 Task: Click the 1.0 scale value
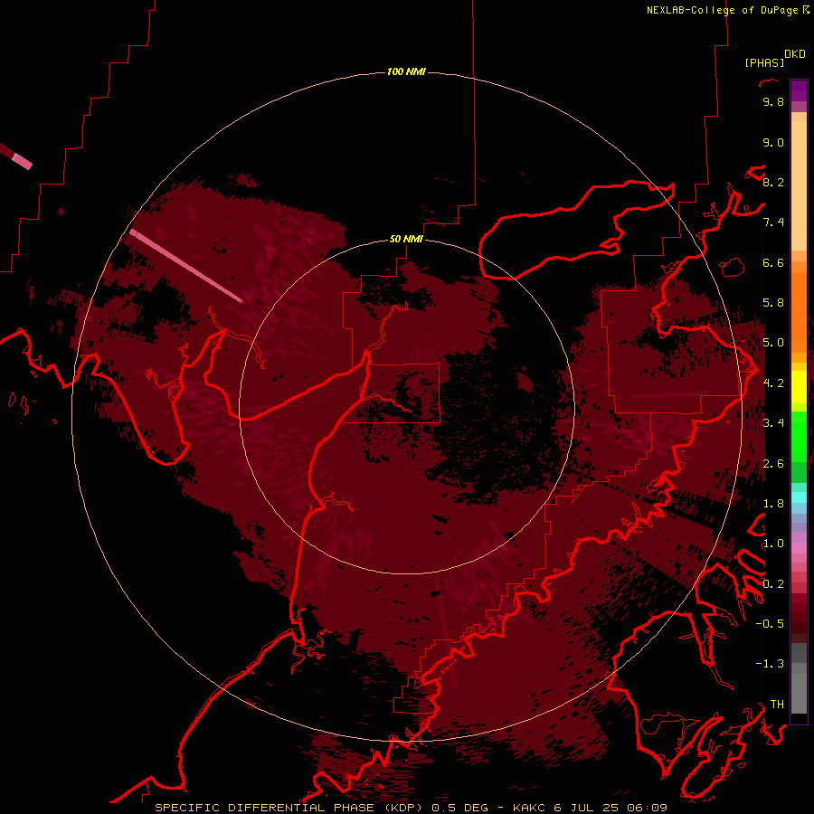(x=773, y=544)
